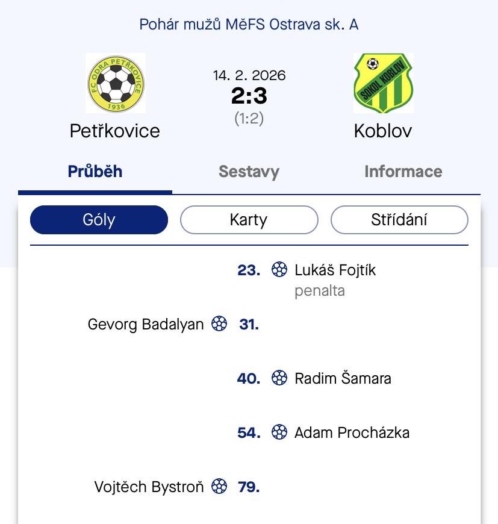Screen dimensions: 498x524
Task: Open the Informace tab
Action: coord(403,172)
